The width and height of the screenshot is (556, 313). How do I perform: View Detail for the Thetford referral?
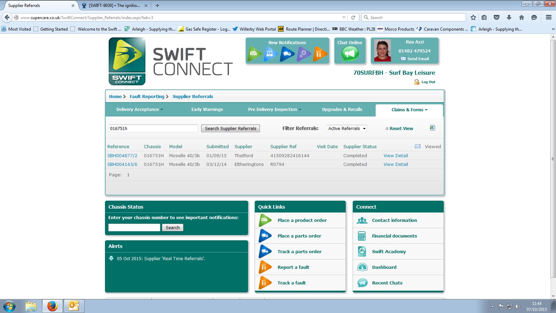pyautogui.click(x=396, y=155)
